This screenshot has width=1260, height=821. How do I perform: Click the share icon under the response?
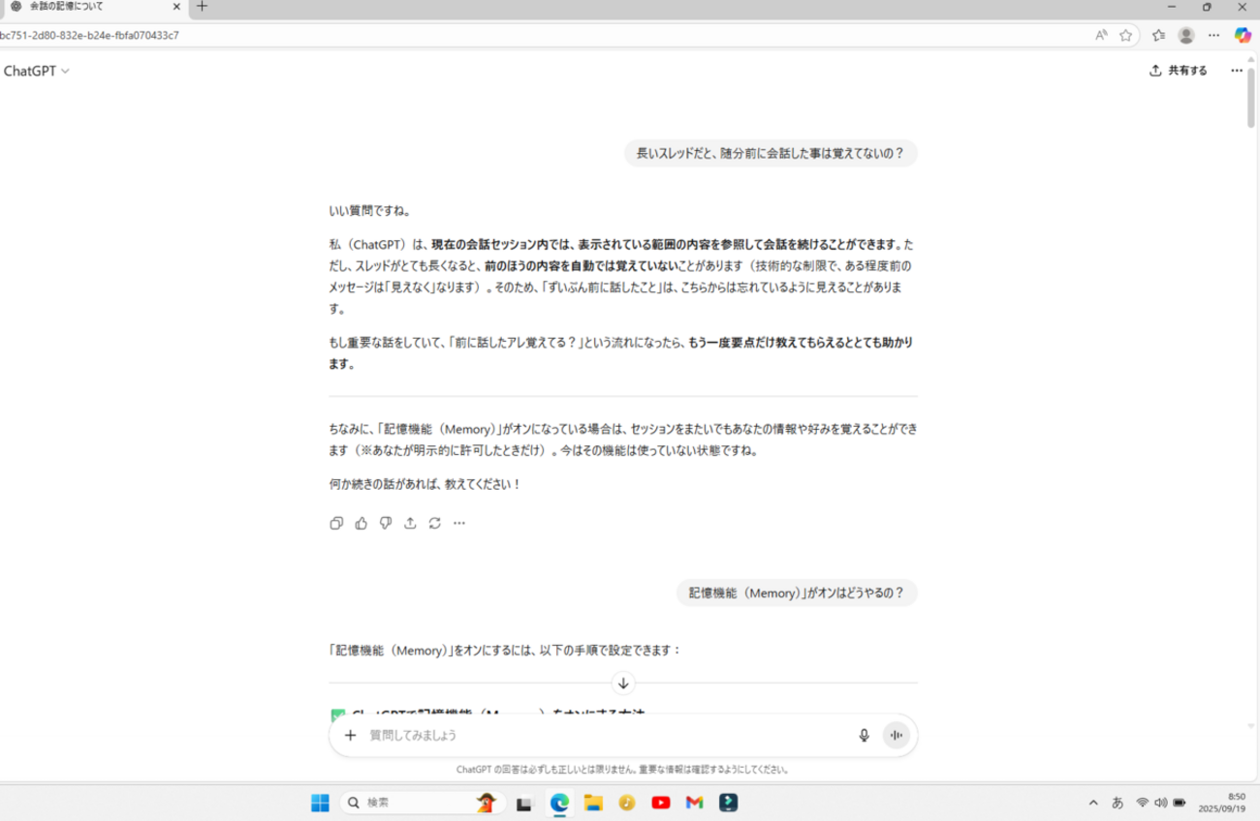pos(410,523)
